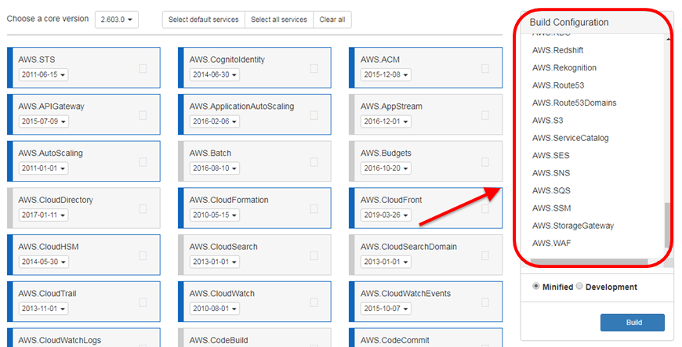Tick the AWS.CloudSearch checkbox
The image size is (682, 347).
tap(314, 255)
